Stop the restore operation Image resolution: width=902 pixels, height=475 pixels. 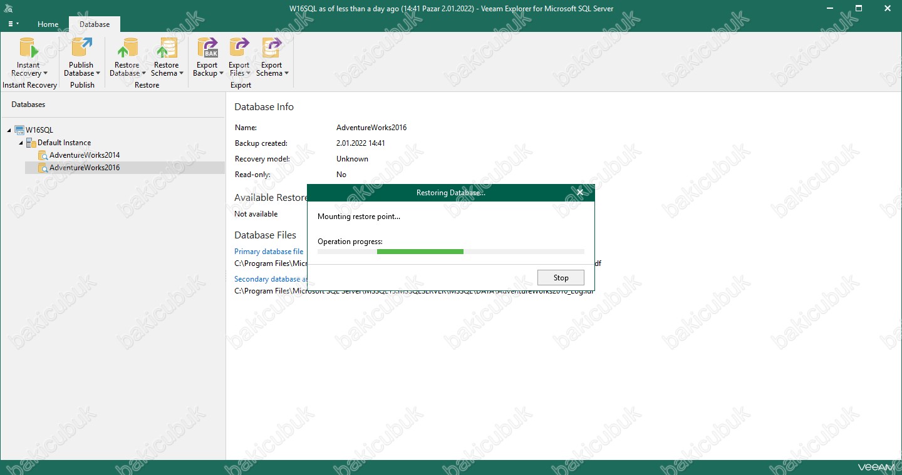[x=561, y=278]
